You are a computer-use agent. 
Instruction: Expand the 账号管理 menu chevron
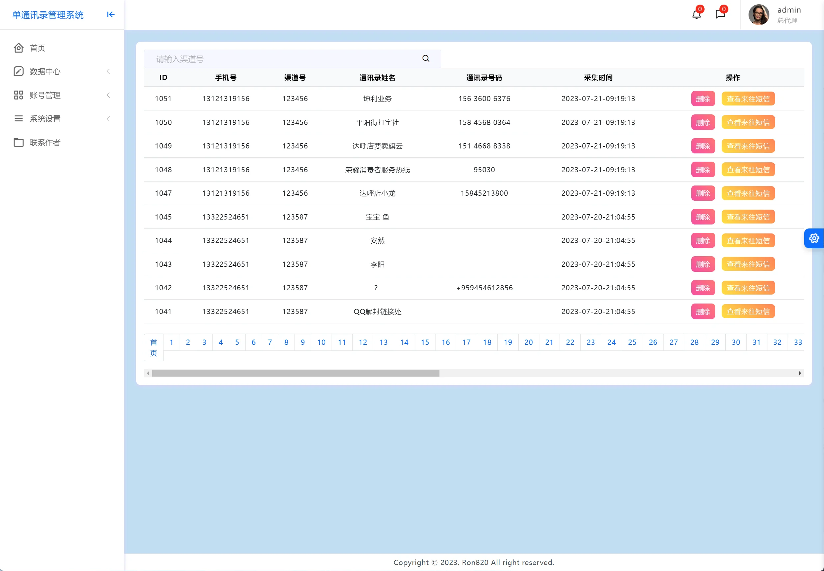(108, 95)
